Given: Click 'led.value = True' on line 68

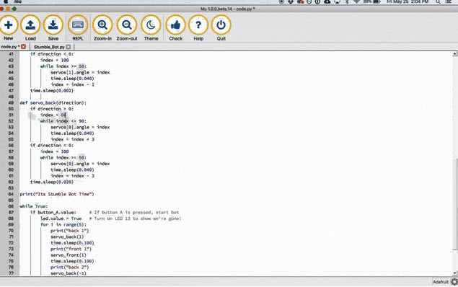Looking at the screenshot, I should (61, 218).
